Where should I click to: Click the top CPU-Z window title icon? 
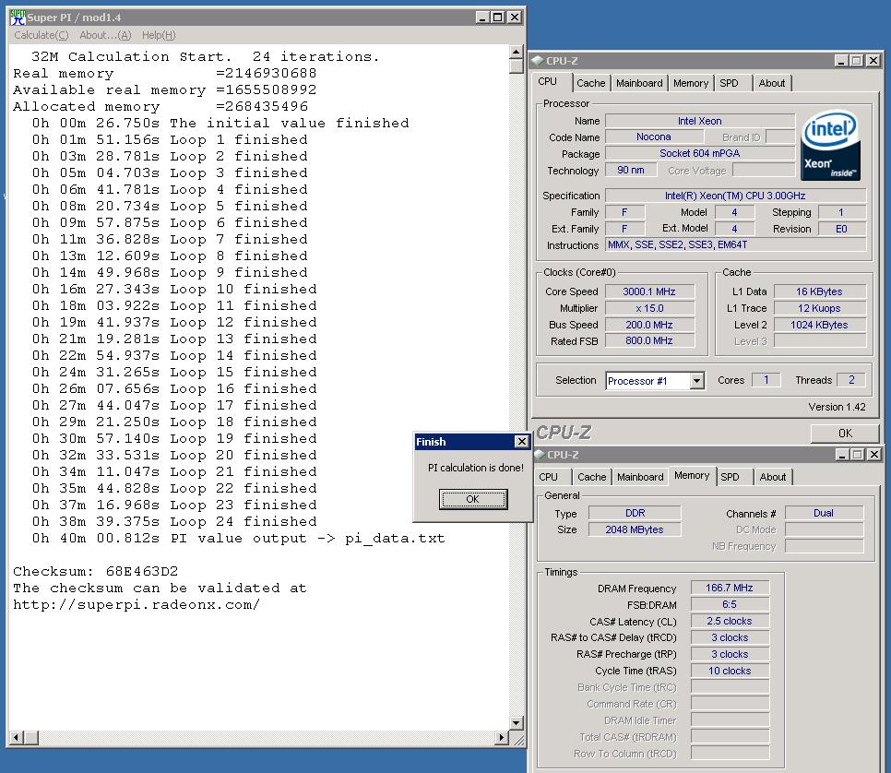538,60
